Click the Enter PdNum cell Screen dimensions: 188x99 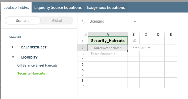(x=146, y=48)
